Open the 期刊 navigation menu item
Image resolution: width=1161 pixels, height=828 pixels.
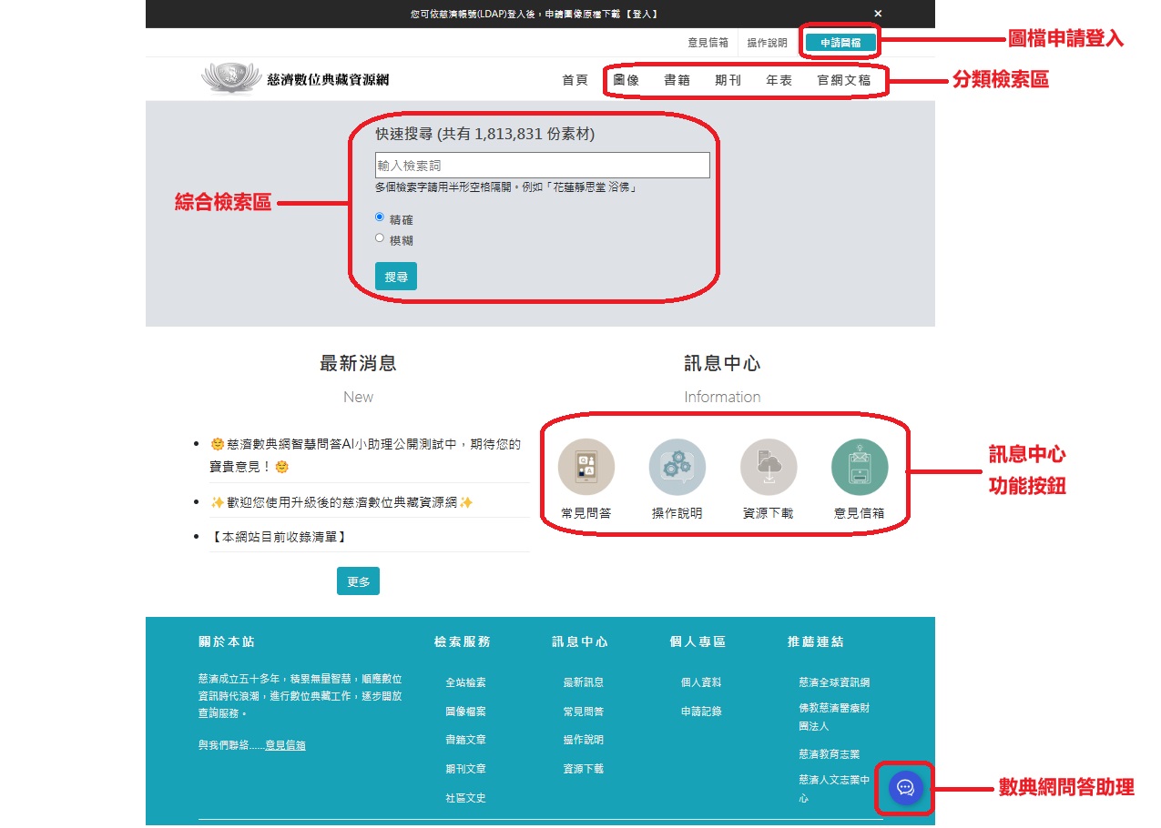pyautogui.click(x=728, y=80)
